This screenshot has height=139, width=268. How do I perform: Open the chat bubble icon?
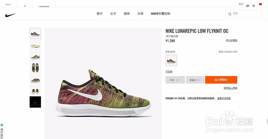pos(248,6)
